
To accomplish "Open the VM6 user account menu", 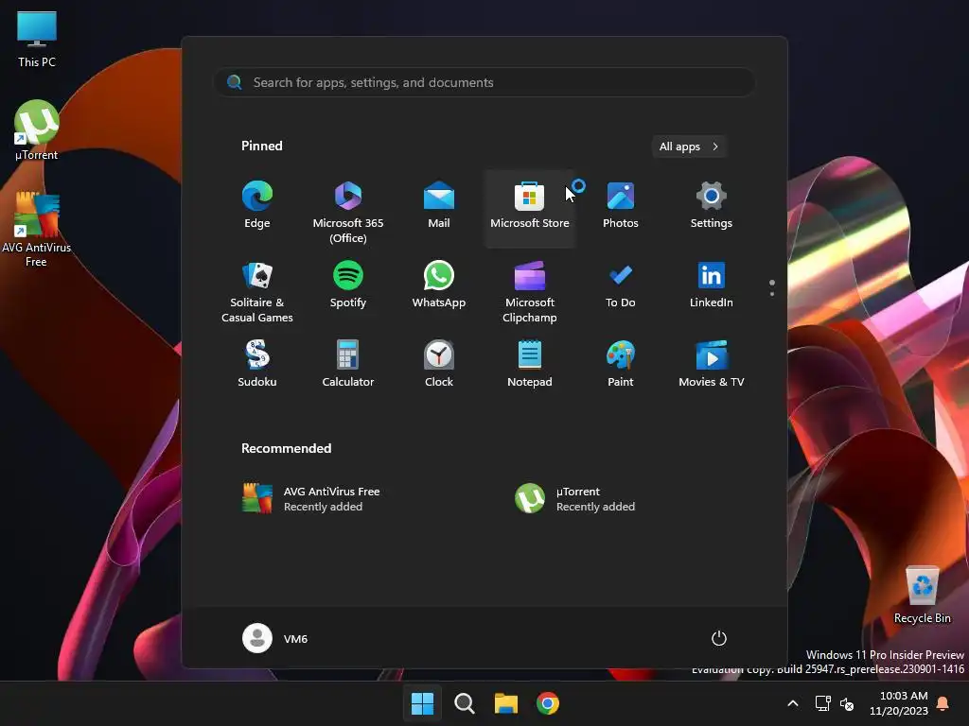I will click(275, 638).
